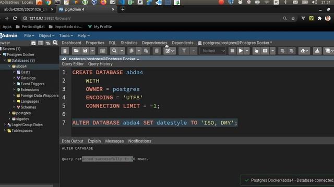Image resolution: width=334 pixels, height=187 pixels.
Task: Expand the Schemas tree node
Action: pos(14,108)
